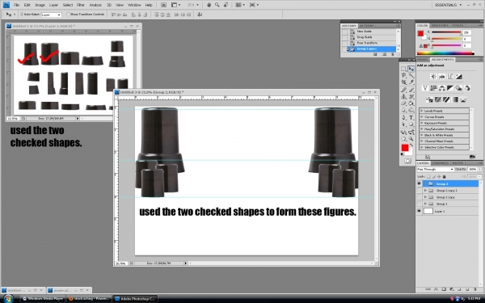Select the Eyedropper tool
Screen dimensions: 485x303
[411, 82]
